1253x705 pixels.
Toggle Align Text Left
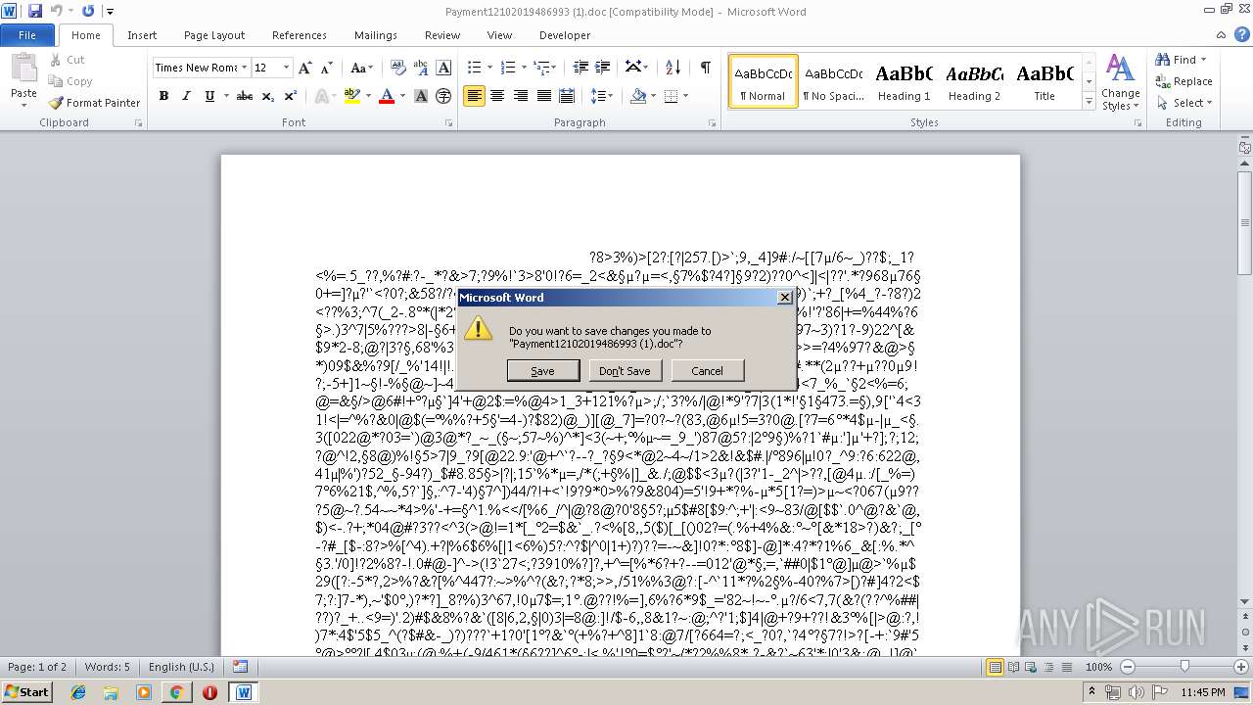[474, 96]
